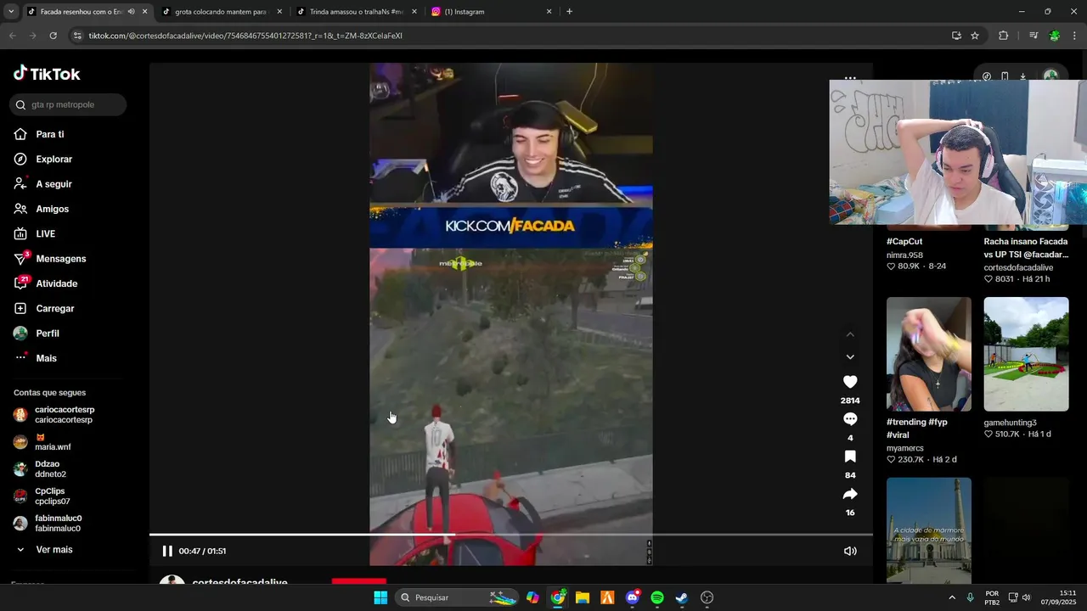Reload the page
Image resolution: width=1087 pixels, height=611 pixels.
click(x=53, y=36)
